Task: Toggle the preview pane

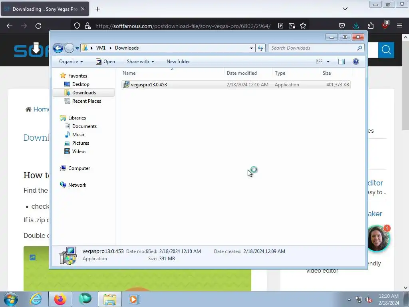Action: pyautogui.click(x=341, y=62)
